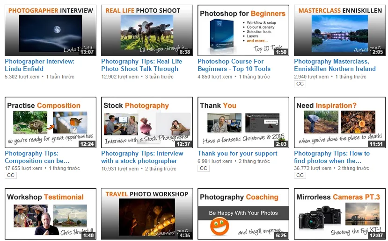Click 12:24 duration badge on Composition video

(87, 144)
